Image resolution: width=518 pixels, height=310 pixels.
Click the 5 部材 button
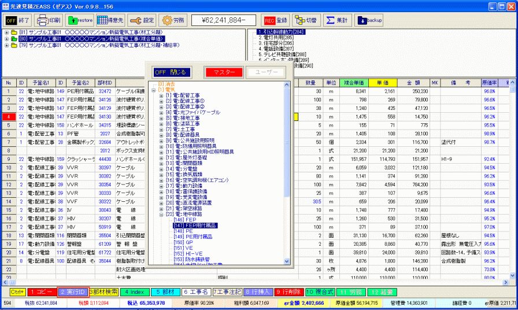click(x=165, y=292)
